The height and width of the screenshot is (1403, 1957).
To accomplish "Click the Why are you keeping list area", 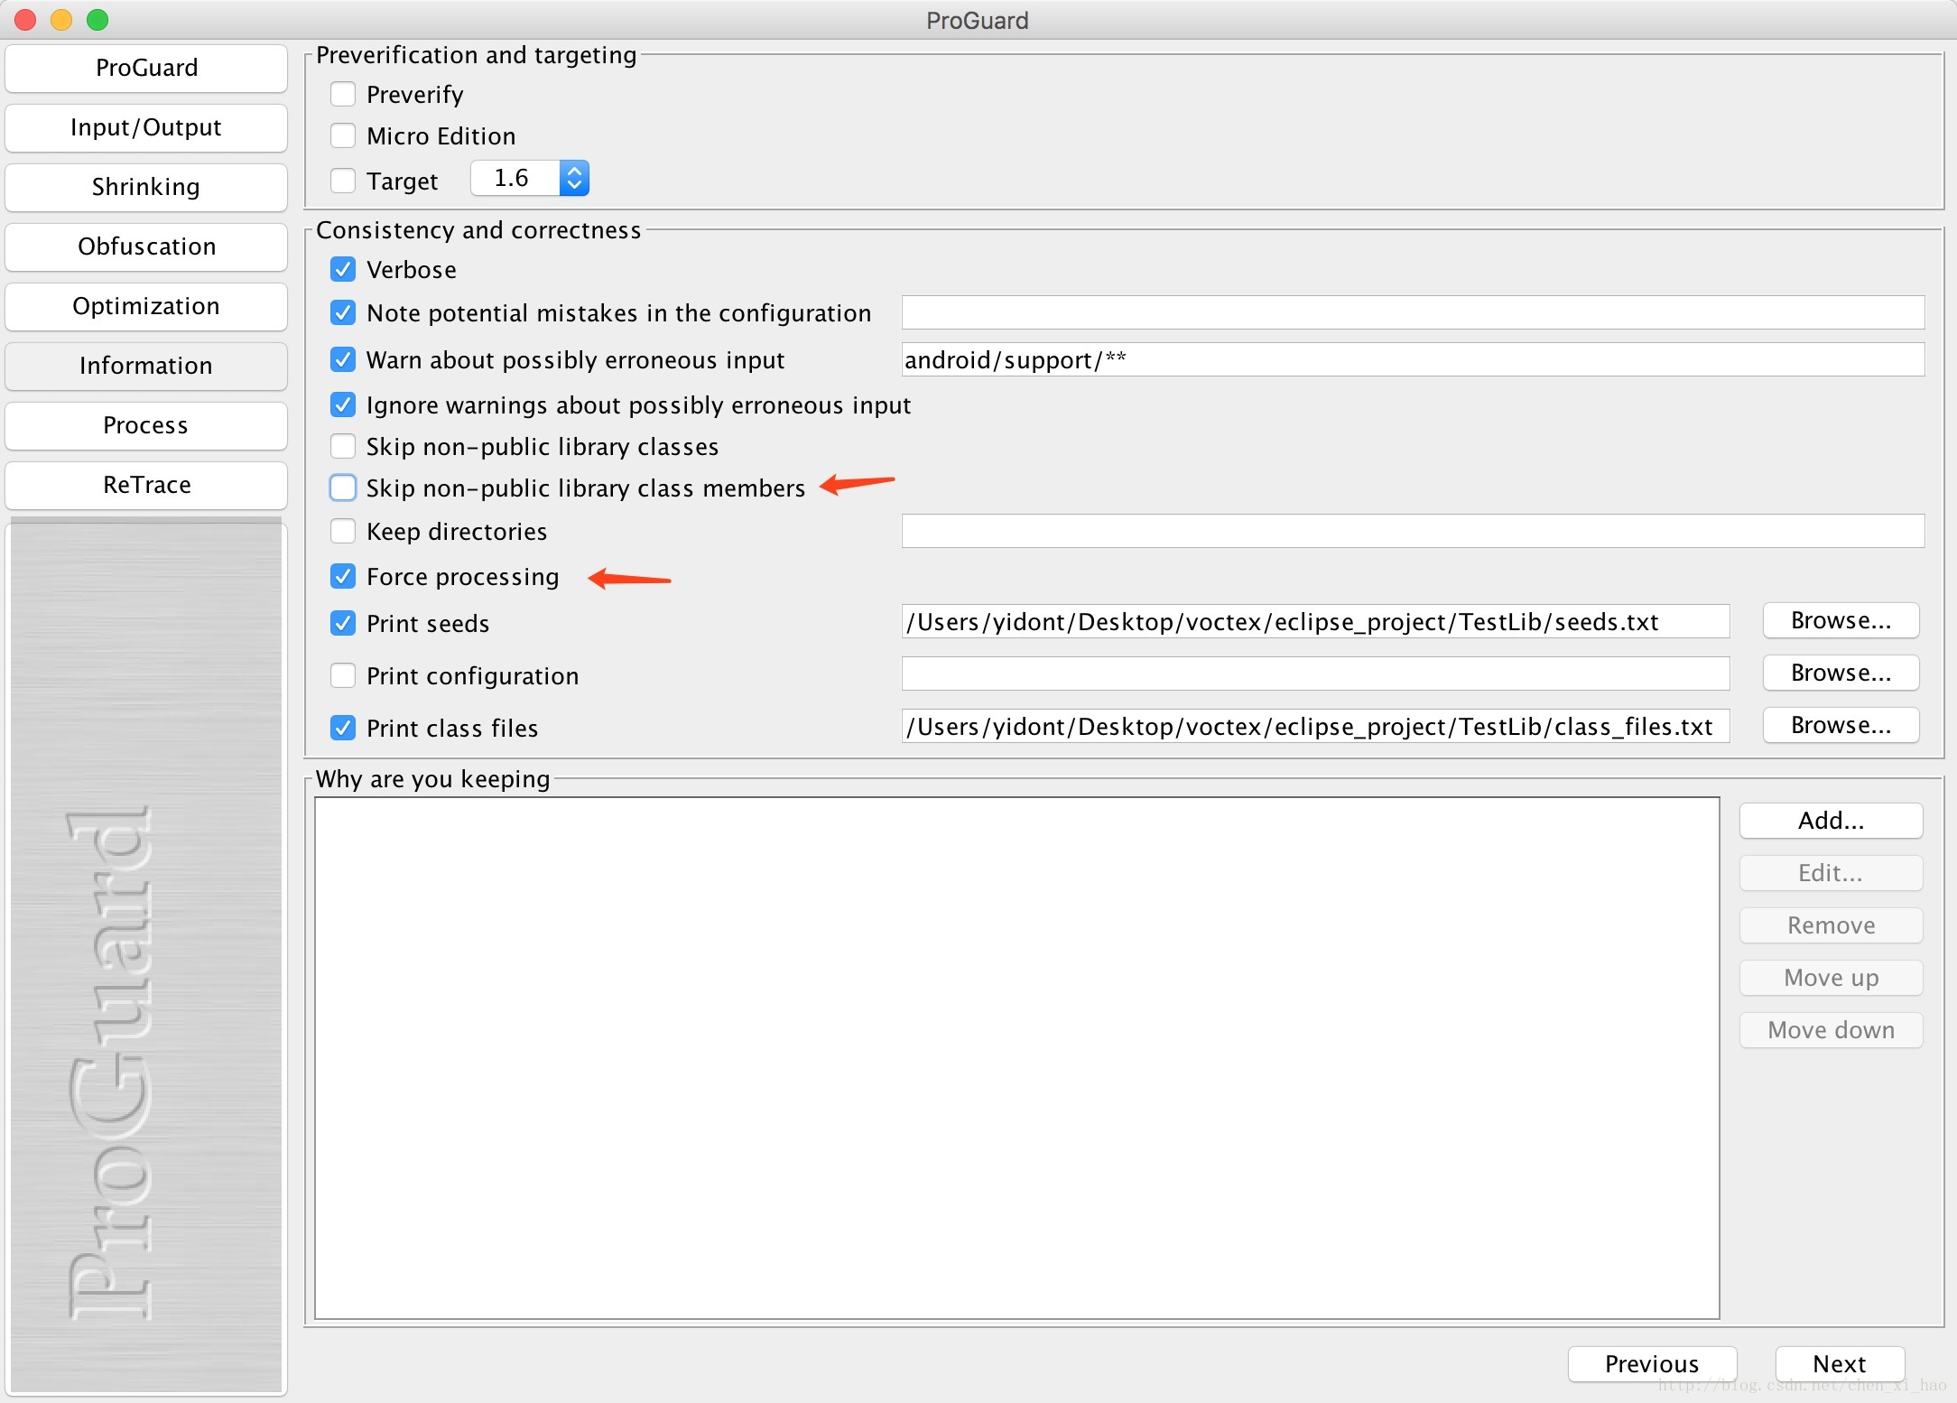I will point(1017,1057).
